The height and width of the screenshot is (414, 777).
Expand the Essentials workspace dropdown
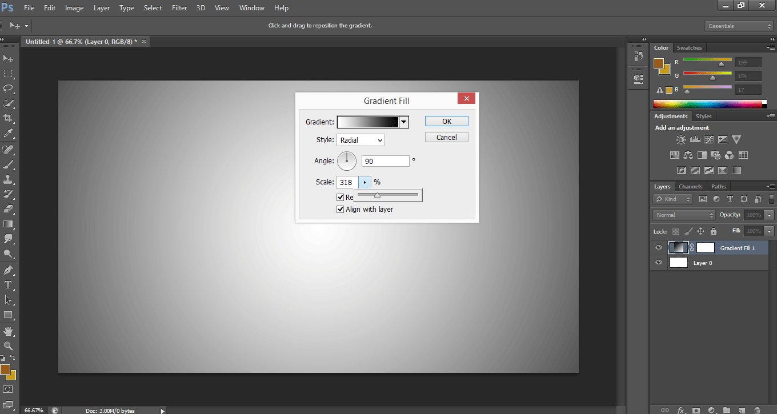pyautogui.click(x=739, y=26)
